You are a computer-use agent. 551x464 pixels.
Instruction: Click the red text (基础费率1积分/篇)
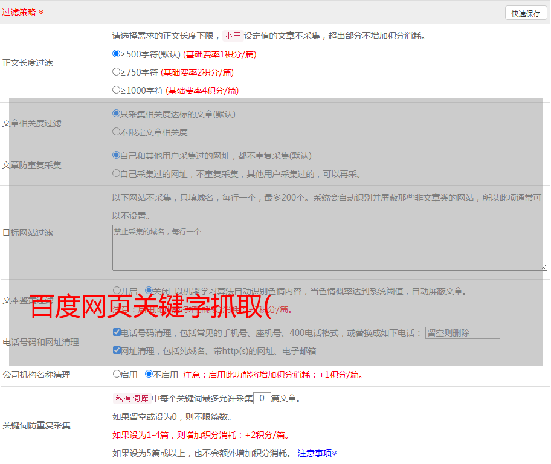pos(220,54)
